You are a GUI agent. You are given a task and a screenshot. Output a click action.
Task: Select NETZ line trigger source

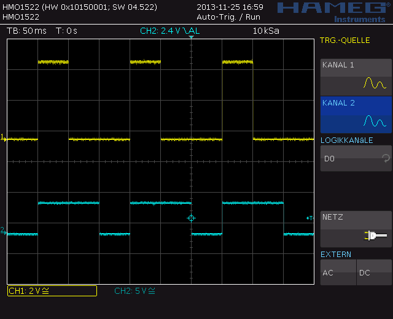click(356, 229)
